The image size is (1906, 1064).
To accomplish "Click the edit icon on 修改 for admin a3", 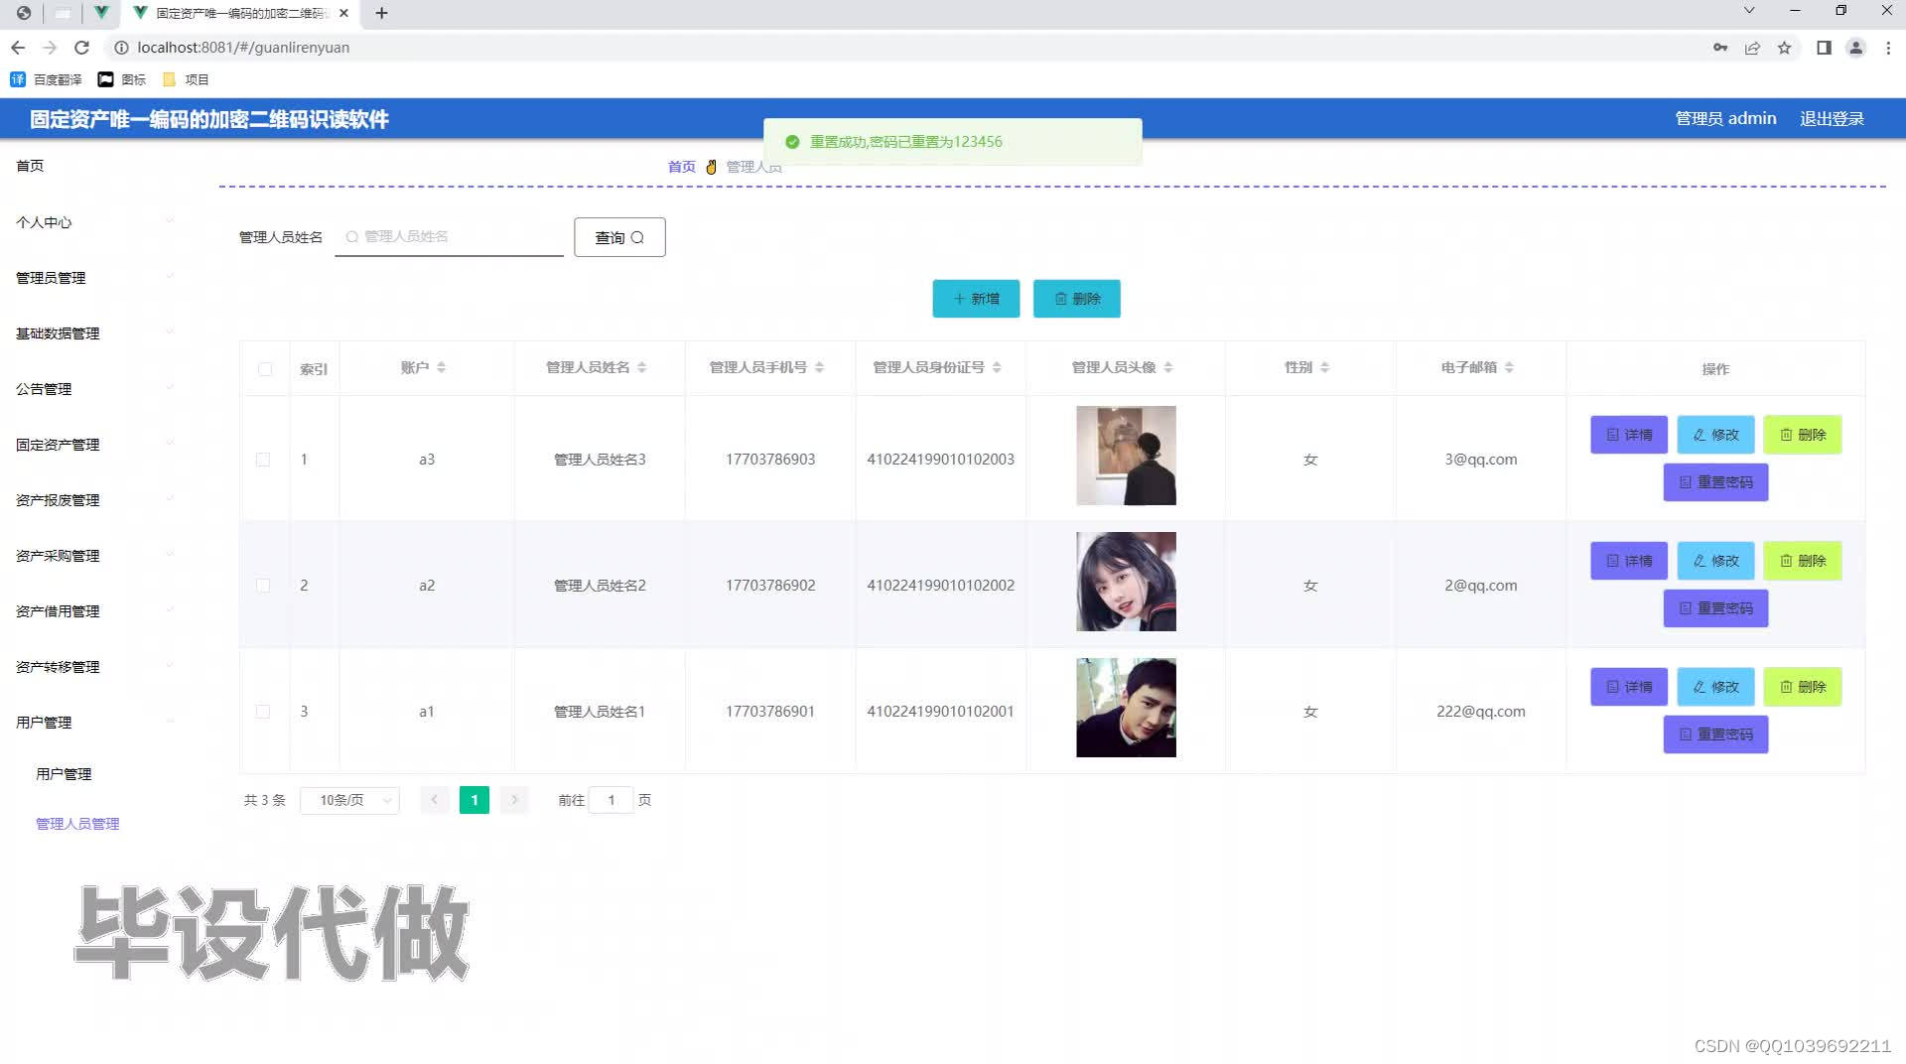I will [1697, 434].
